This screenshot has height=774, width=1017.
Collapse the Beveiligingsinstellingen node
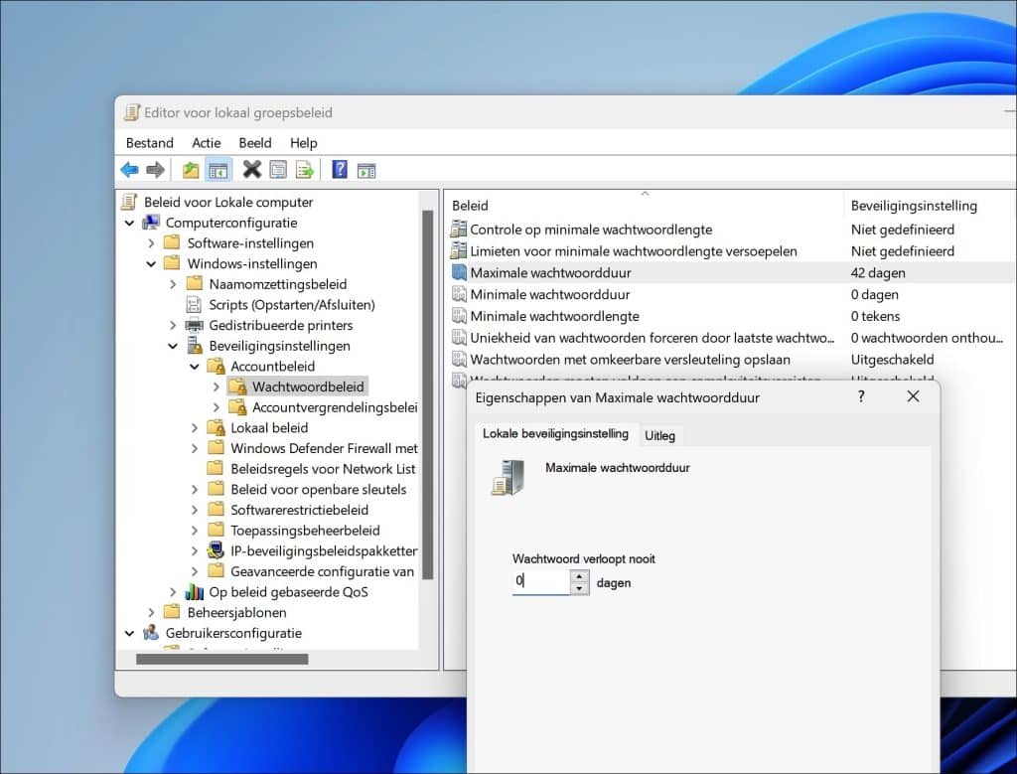(173, 346)
